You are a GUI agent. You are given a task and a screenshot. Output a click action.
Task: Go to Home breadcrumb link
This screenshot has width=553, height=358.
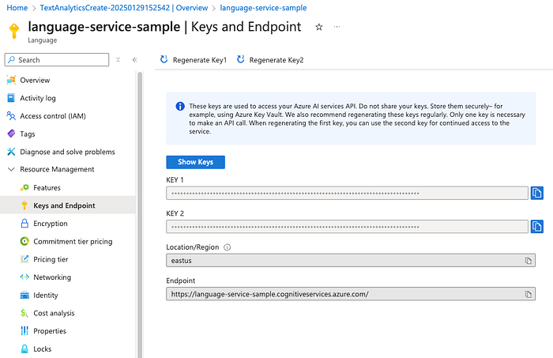(x=17, y=8)
